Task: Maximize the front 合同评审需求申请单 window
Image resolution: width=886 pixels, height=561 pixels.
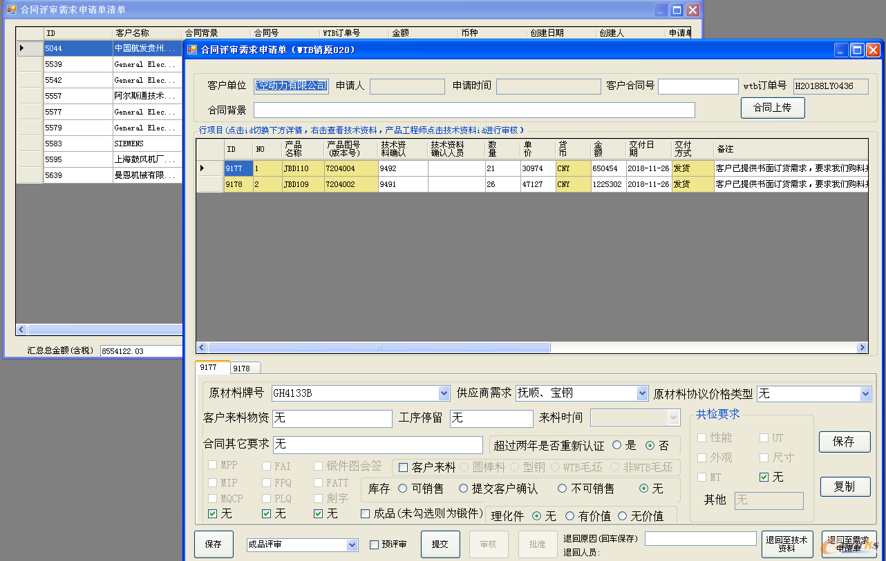Action: pos(857,50)
